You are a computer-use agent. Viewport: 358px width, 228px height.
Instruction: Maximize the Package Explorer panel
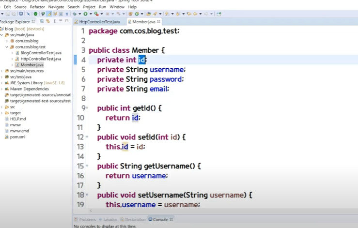pyautogui.click(x=67, y=21)
